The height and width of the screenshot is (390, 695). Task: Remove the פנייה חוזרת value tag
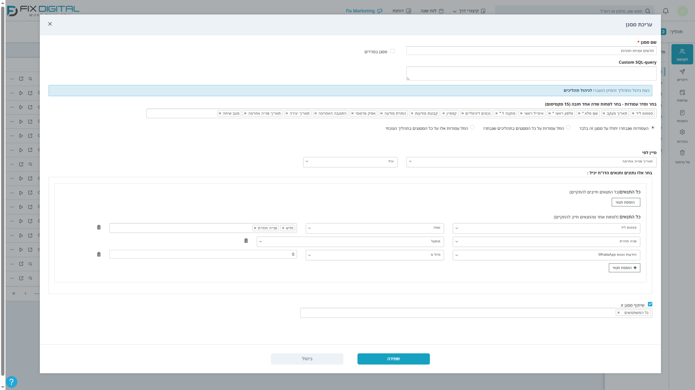[255, 228]
